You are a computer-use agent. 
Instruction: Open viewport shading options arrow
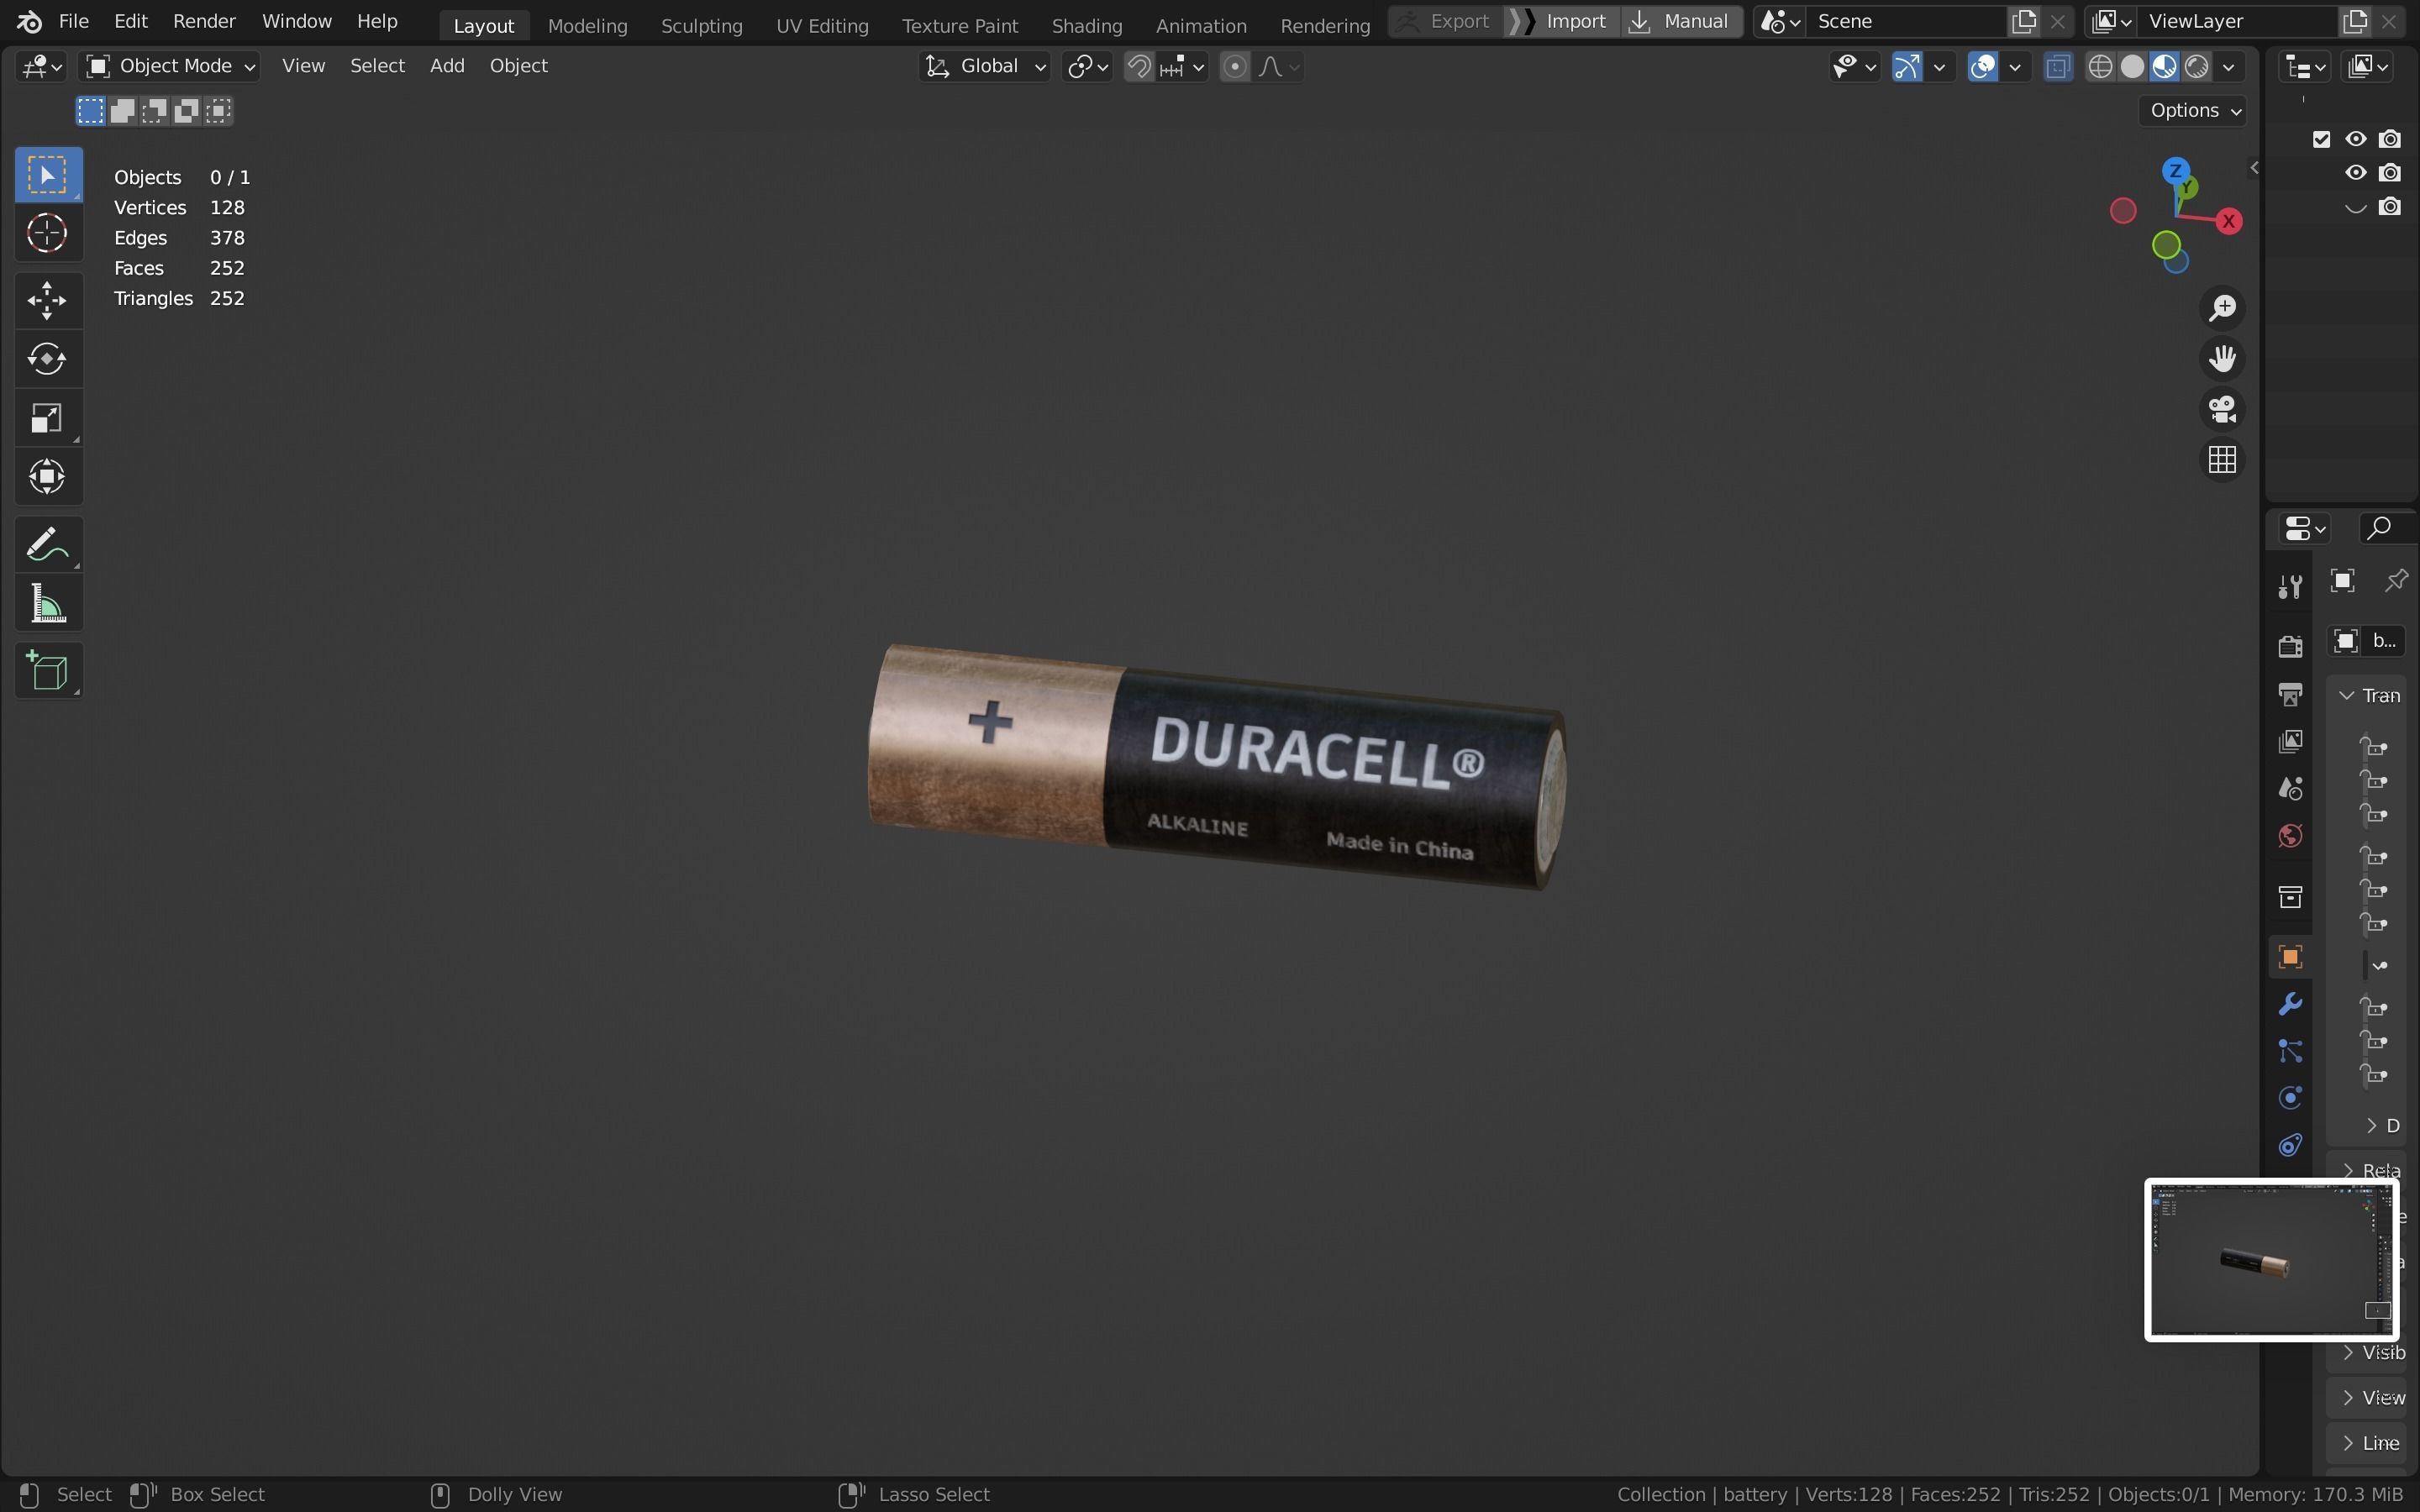pos(2229,66)
